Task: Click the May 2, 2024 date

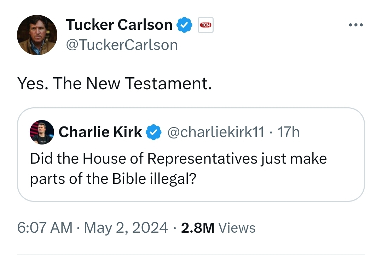Action: coord(126,227)
